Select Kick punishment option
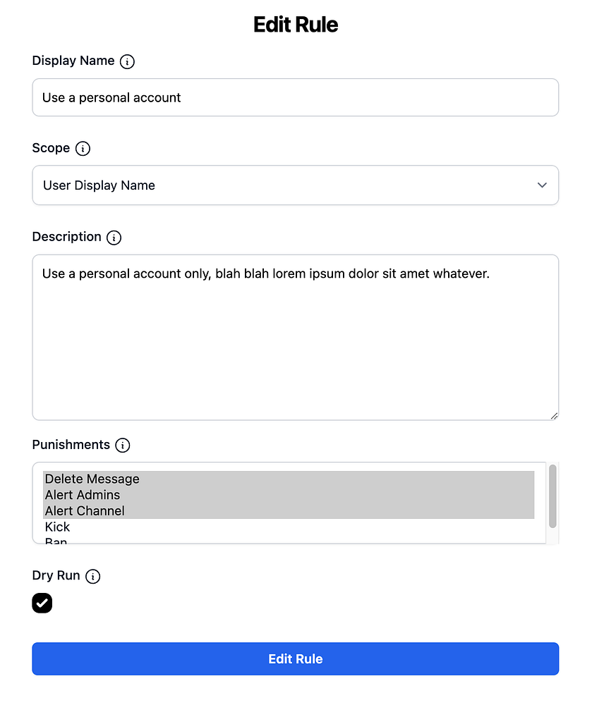This screenshot has width=604, height=705. coord(58,527)
